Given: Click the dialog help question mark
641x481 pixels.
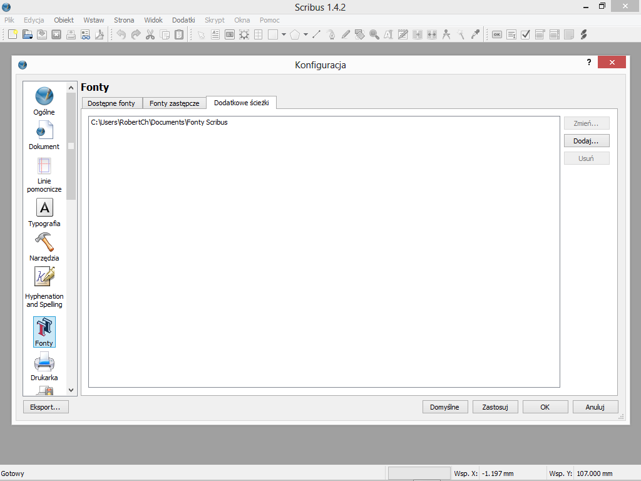Looking at the screenshot, I should pos(588,63).
